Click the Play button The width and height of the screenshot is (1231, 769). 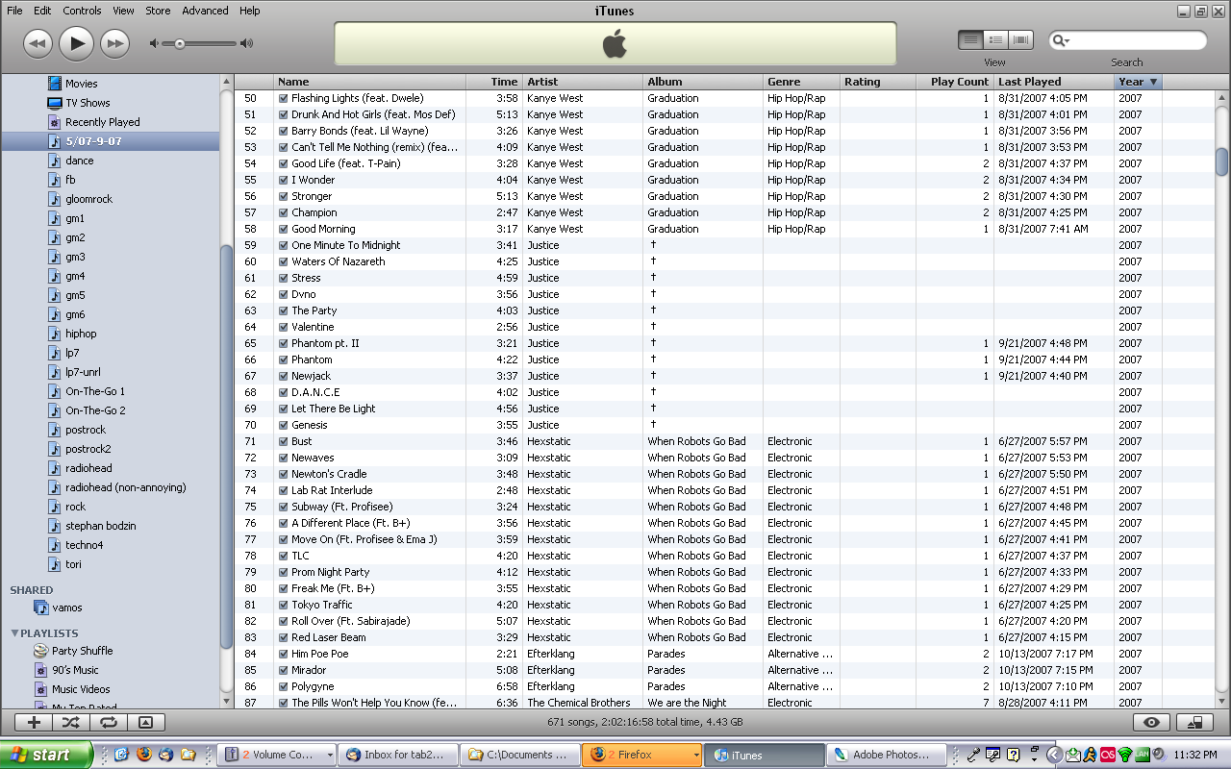tap(76, 42)
